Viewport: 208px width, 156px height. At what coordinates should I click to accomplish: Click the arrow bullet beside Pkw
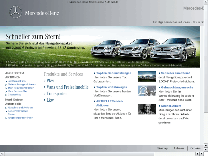(45, 81)
